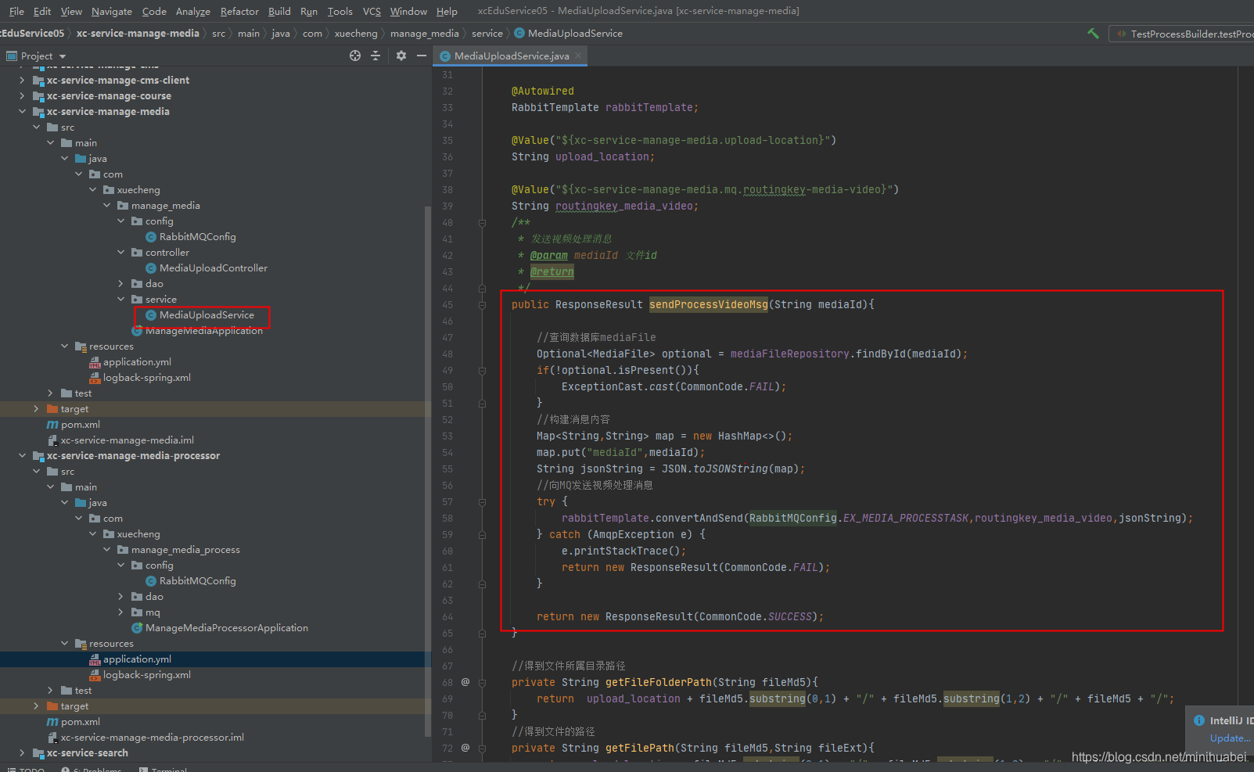1254x772 pixels.
Task: Expand the mq folder
Action: pyautogui.click(x=120, y=612)
